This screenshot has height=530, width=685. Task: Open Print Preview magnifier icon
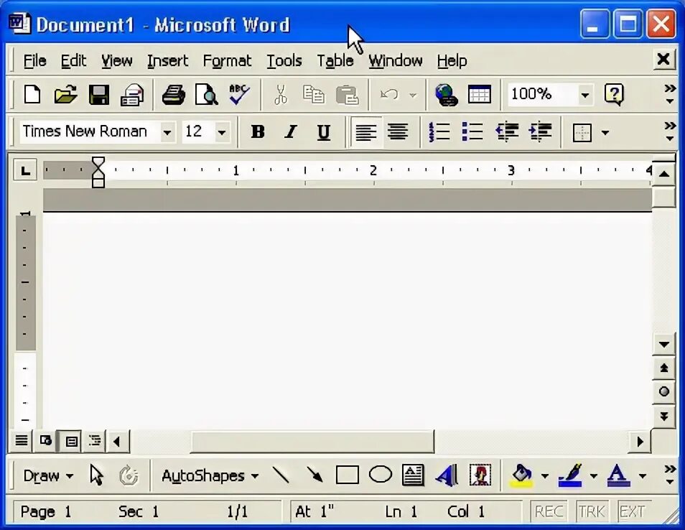pyautogui.click(x=206, y=94)
